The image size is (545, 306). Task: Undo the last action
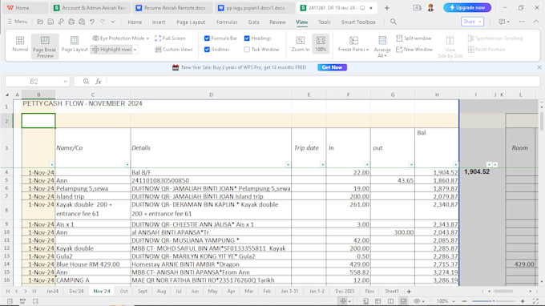click(x=92, y=22)
